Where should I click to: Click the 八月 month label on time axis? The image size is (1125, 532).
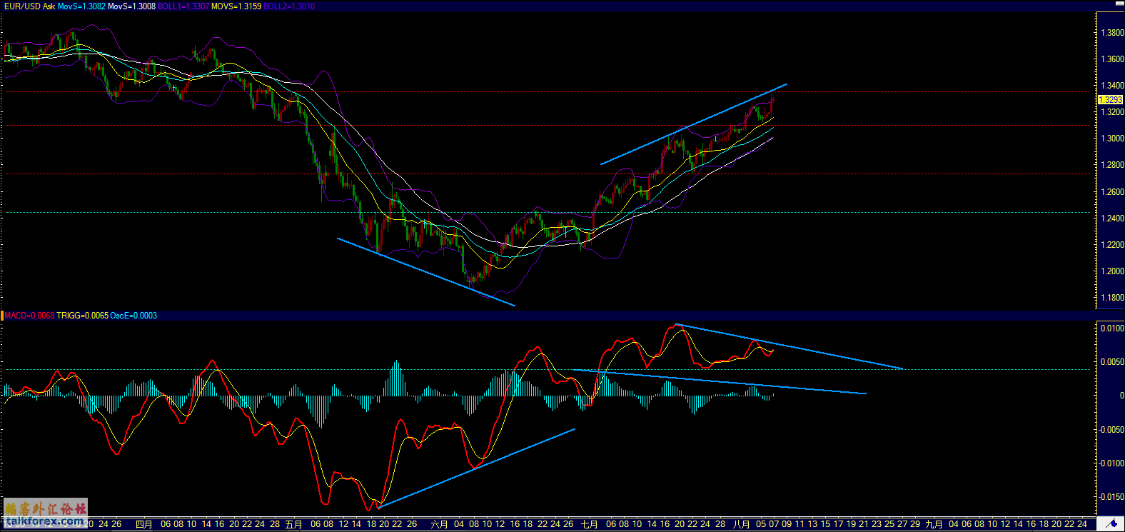742,524
